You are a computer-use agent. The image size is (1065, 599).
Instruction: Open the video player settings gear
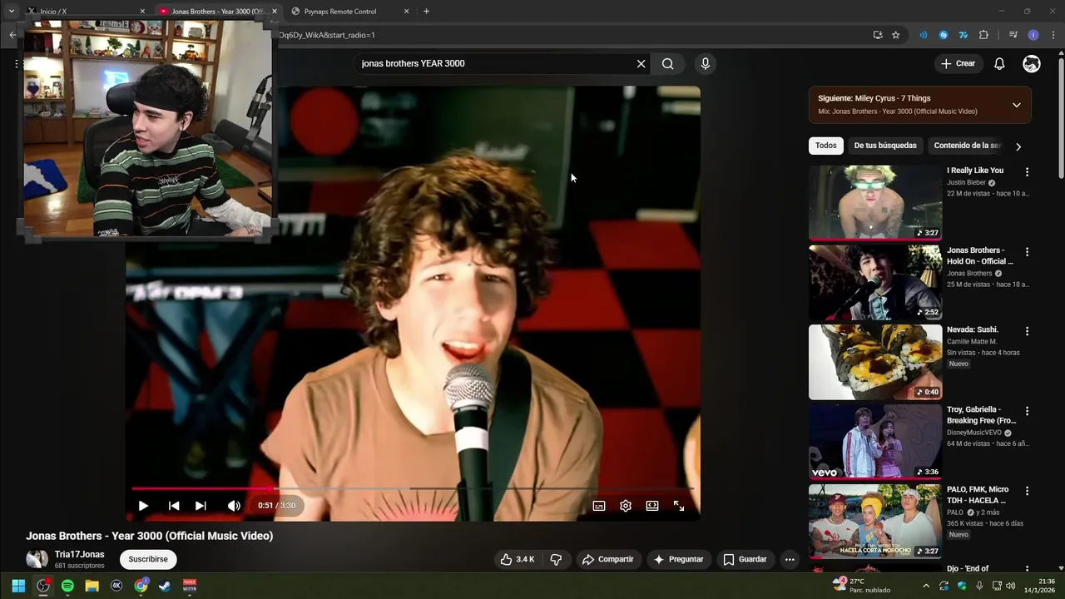(626, 506)
